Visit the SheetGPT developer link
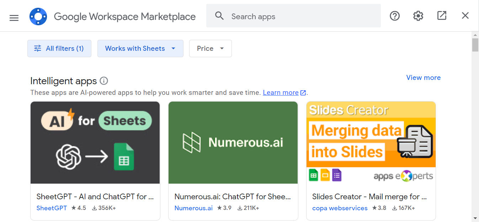The image size is (479, 222). point(52,208)
